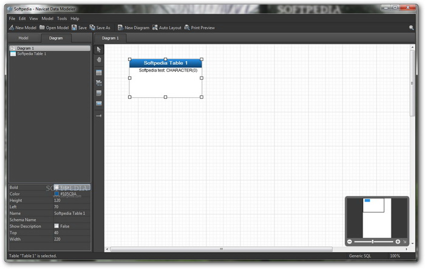Image resolution: width=425 pixels, height=269 pixels.
Task: Edit the Width value 220
Action: (72, 239)
